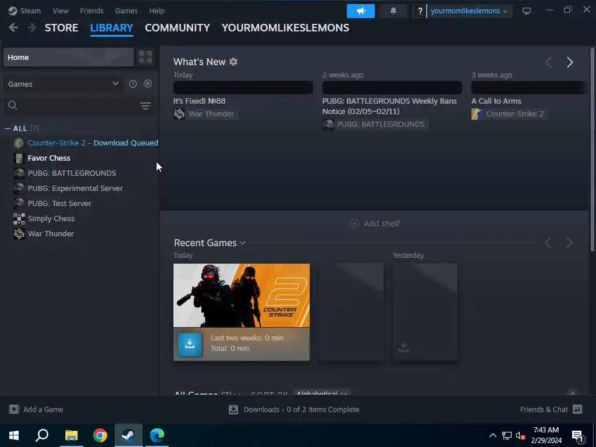Show next What's New items arrow
The height and width of the screenshot is (447, 596).
(569, 62)
